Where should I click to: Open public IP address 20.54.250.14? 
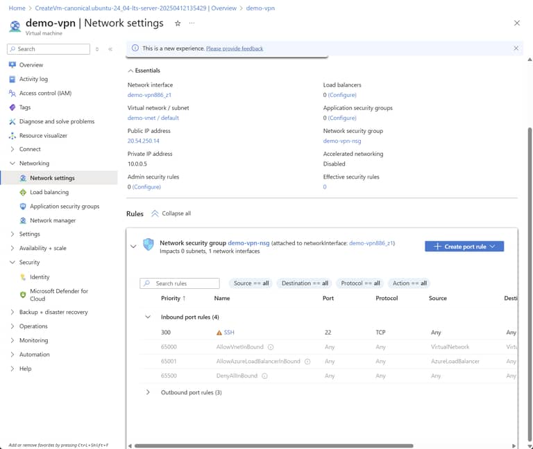pos(143,141)
